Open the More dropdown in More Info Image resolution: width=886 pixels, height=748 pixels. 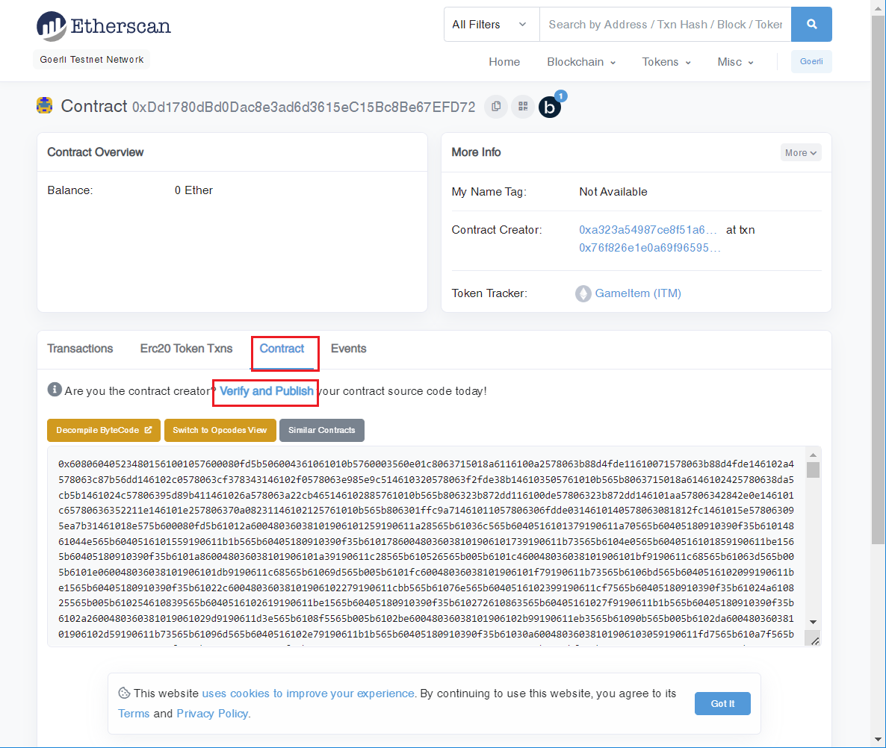[801, 153]
